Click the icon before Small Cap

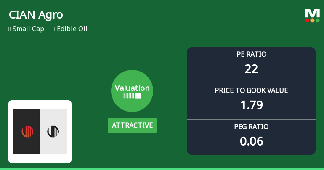tap(9, 29)
